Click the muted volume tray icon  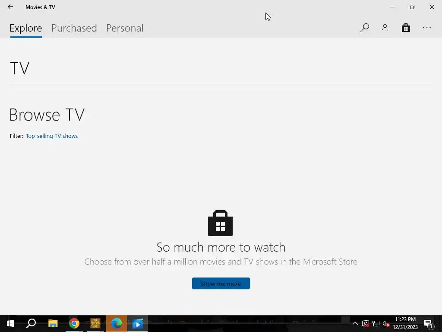386,323
